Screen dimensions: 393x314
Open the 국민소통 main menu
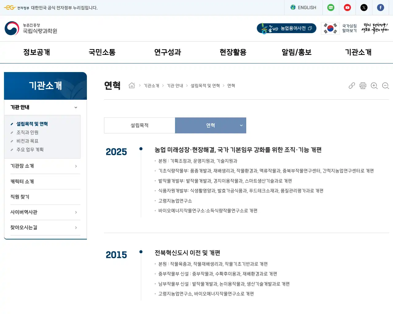[x=102, y=52]
